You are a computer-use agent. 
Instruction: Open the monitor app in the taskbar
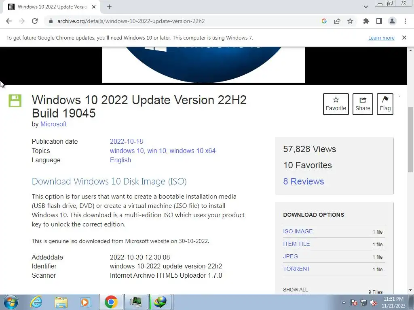(136, 302)
